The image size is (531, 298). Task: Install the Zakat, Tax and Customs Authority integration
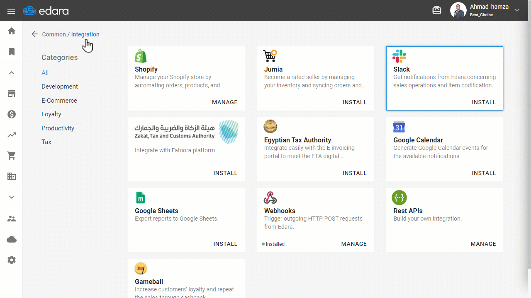coord(226,173)
